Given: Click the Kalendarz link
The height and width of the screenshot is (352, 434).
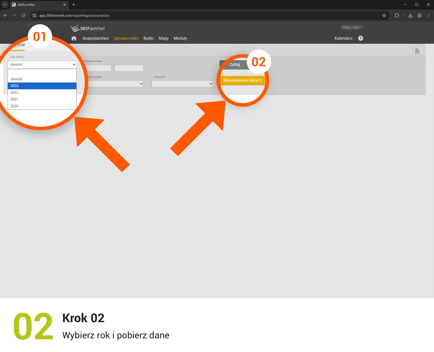Looking at the screenshot, I should coord(343,38).
